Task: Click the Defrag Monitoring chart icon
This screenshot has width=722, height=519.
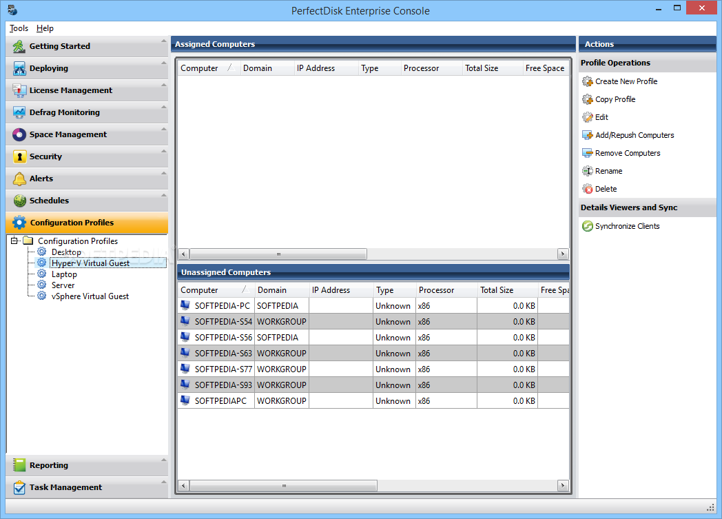Action: (19, 112)
